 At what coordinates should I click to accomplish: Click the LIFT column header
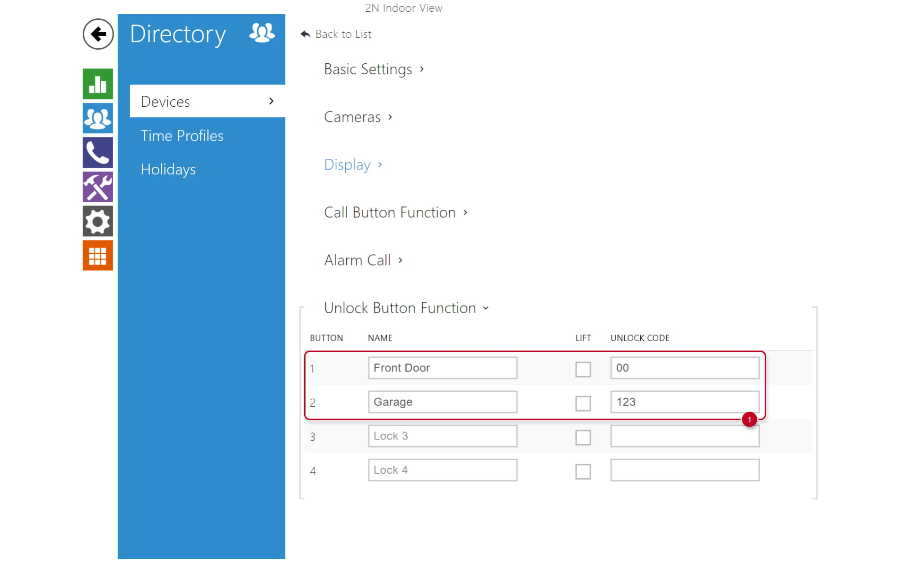[x=583, y=338]
